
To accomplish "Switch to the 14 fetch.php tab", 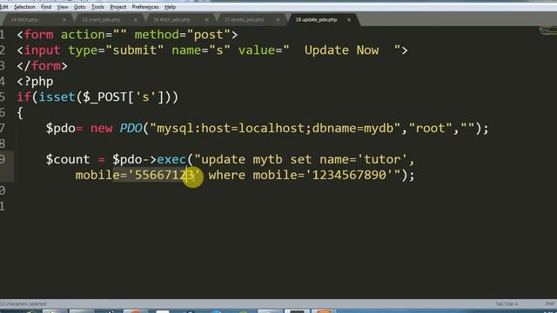I will 24,19.
